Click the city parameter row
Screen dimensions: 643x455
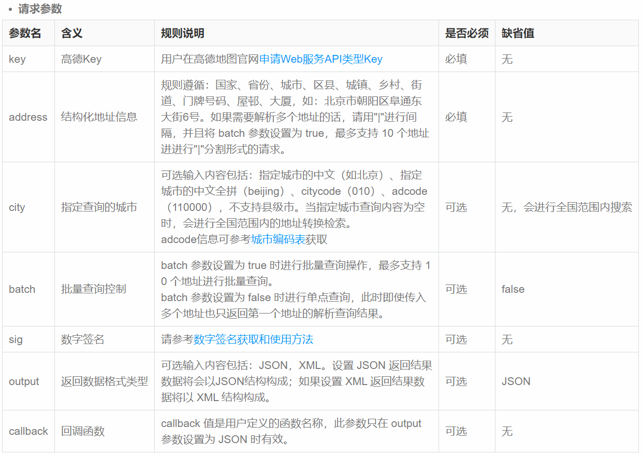click(x=17, y=207)
